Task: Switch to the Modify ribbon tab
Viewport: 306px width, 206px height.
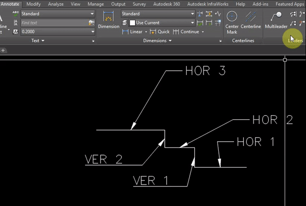Action: 33,4
